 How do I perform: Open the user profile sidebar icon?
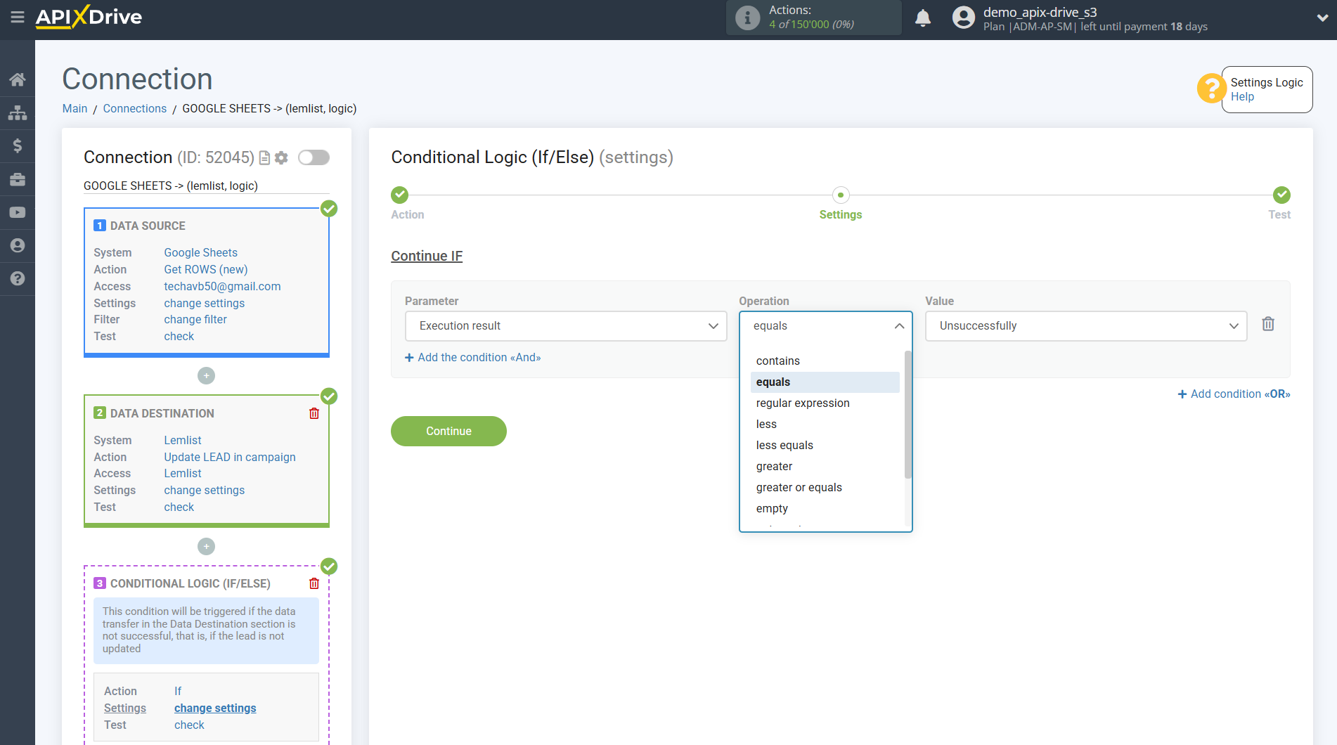coord(18,245)
